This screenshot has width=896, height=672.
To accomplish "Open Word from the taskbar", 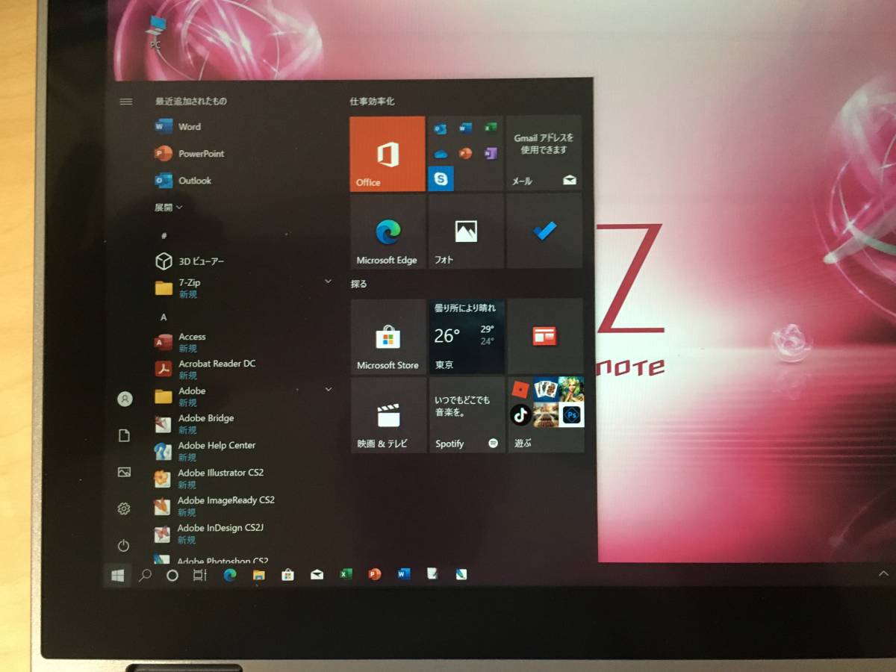I will tap(404, 574).
